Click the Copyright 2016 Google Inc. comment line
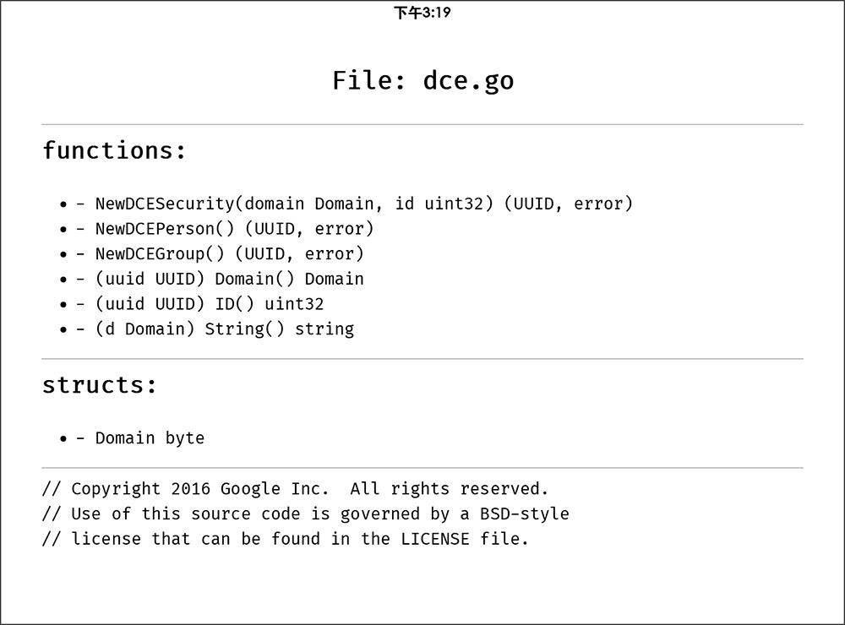This screenshot has width=845, height=625. coord(296,489)
